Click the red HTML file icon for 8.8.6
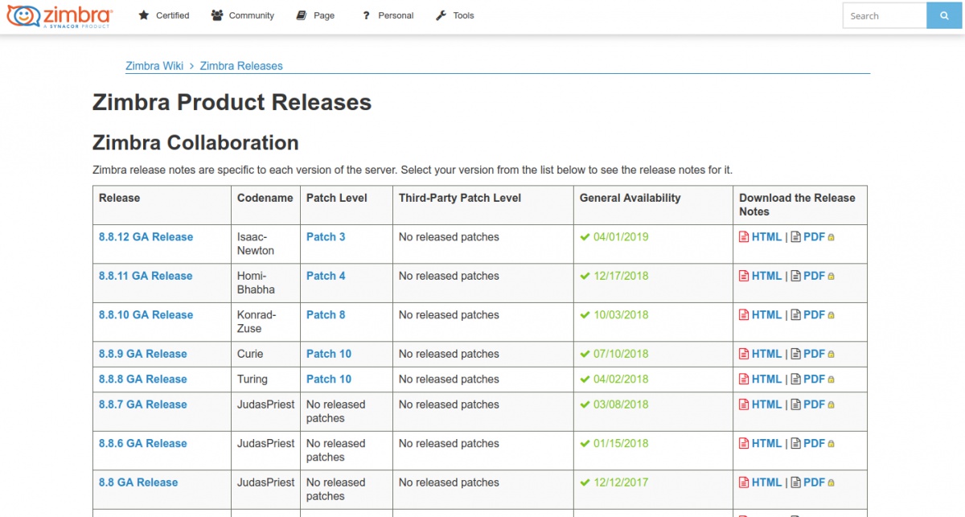 pyautogui.click(x=744, y=443)
